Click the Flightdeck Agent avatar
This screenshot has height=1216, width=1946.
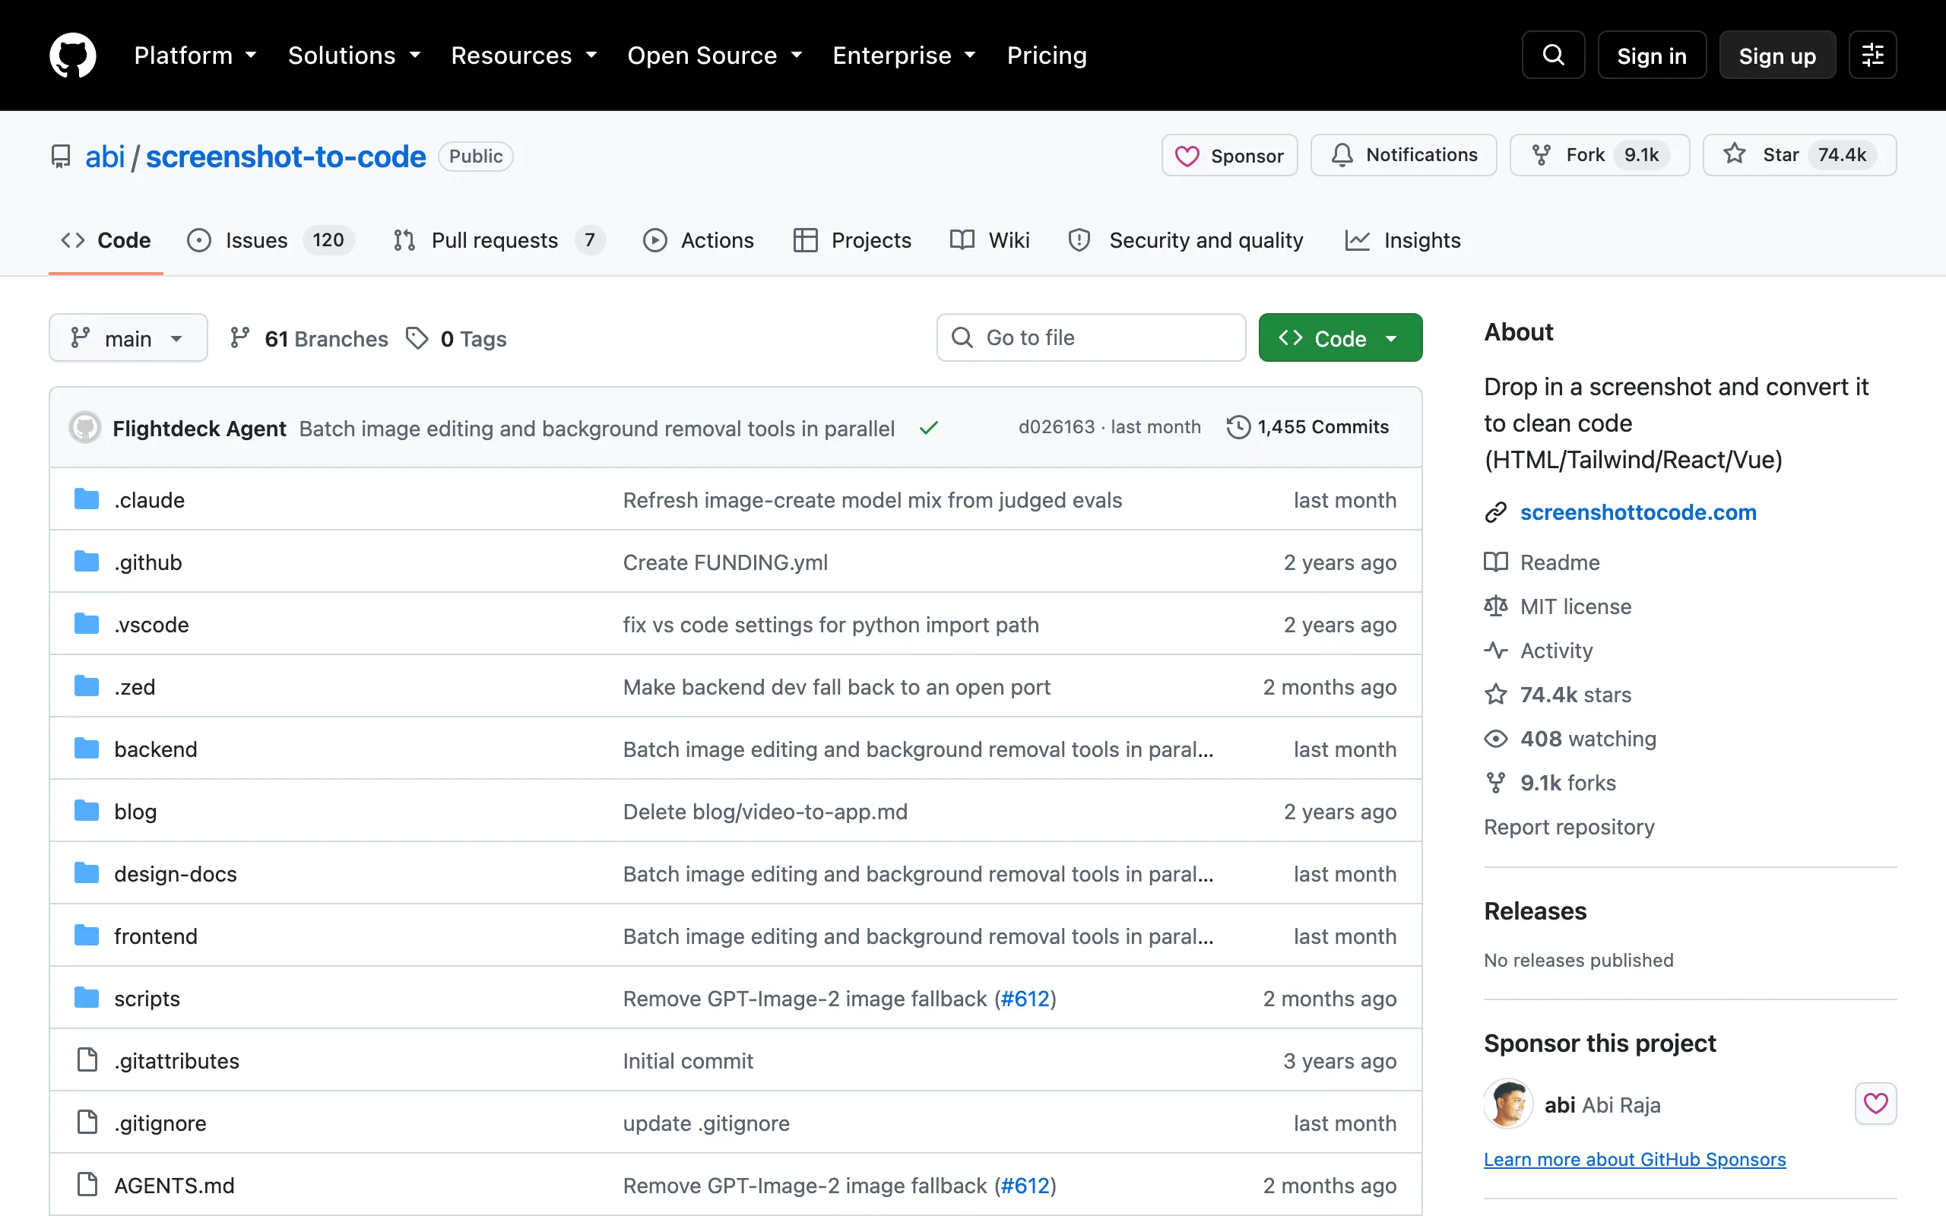click(84, 427)
